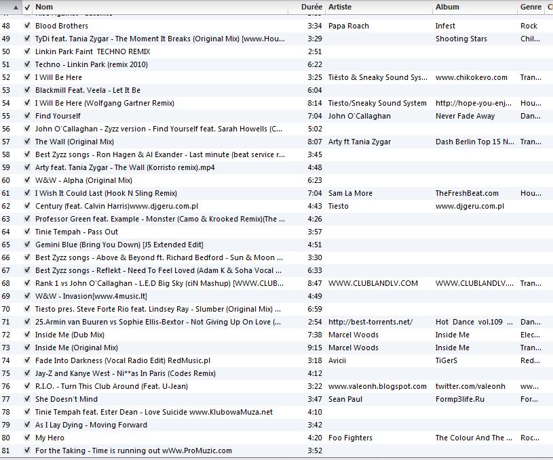The image size is (553, 460).
Task: Uncheck the She Doesn't Mind checkbox
Action: point(27,399)
